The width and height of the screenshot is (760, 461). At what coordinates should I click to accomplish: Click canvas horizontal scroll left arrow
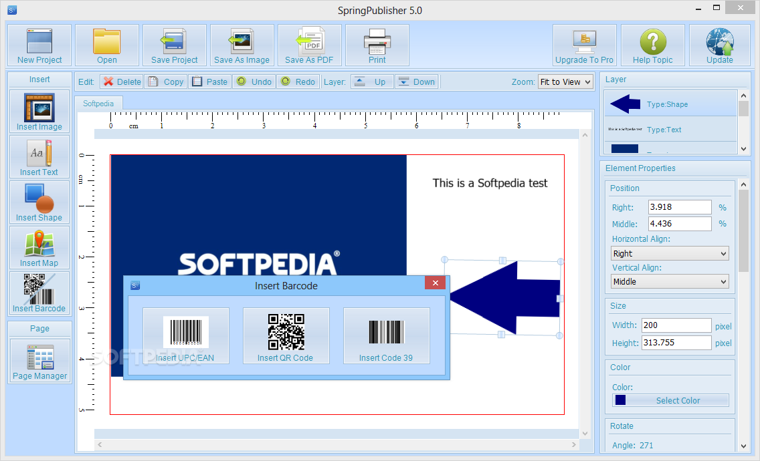100,444
